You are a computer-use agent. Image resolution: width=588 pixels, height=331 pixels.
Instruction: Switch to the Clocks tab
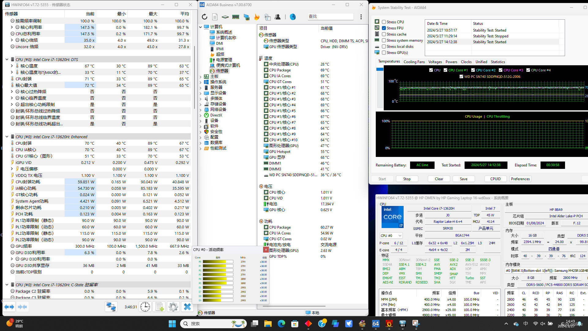coord(466,62)
